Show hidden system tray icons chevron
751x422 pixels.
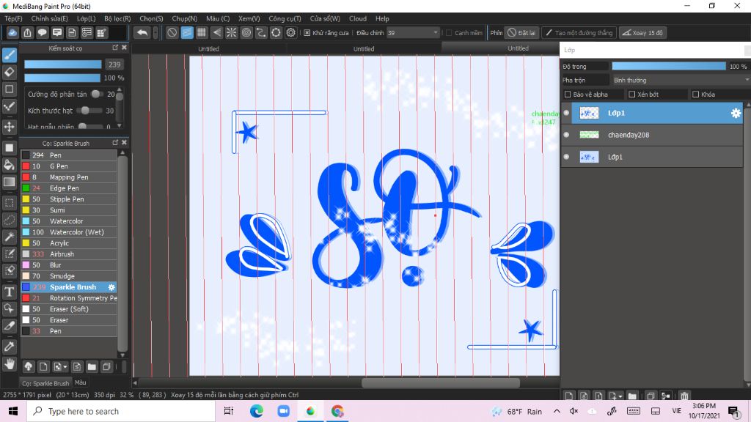(x=557, y=411)
